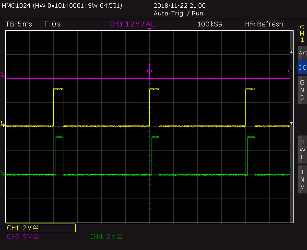Click the magenta trigger level indicator at right edge
Viewport: 307px width, 250px height.
(288, 71)
